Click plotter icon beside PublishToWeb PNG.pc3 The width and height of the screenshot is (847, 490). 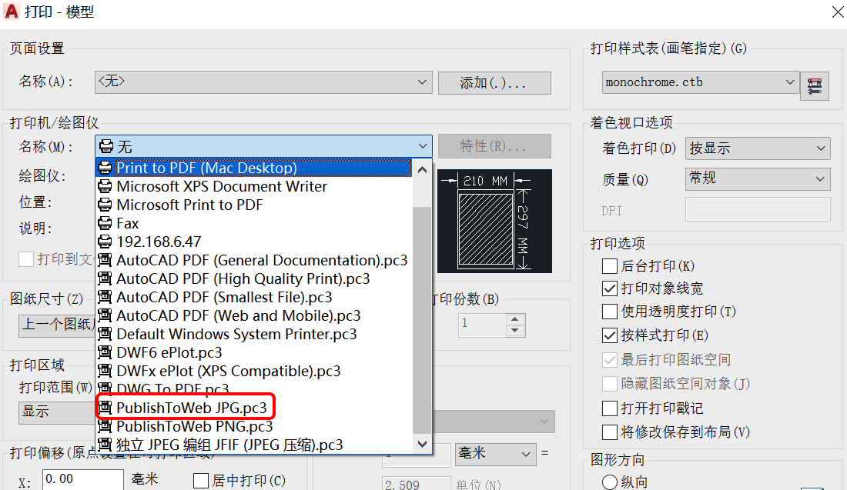coord(105,426)
